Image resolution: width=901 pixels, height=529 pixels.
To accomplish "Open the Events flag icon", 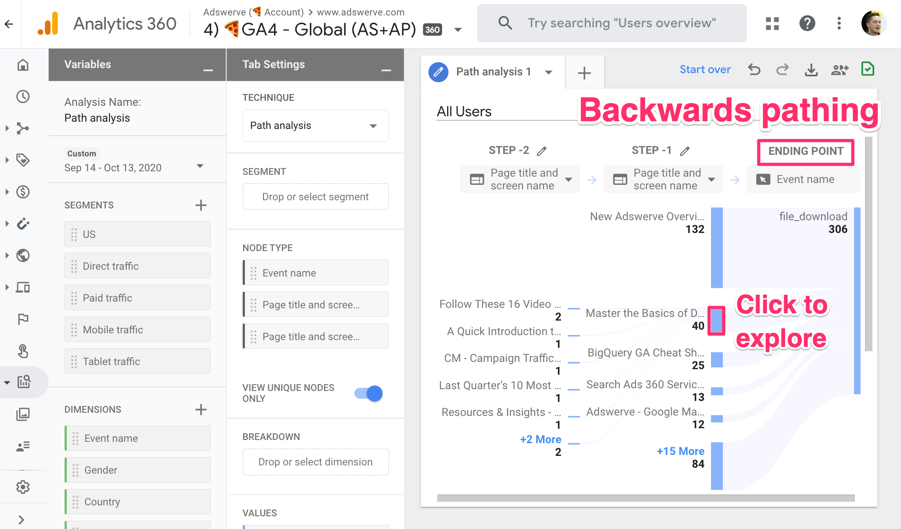I will click(23, 319).
